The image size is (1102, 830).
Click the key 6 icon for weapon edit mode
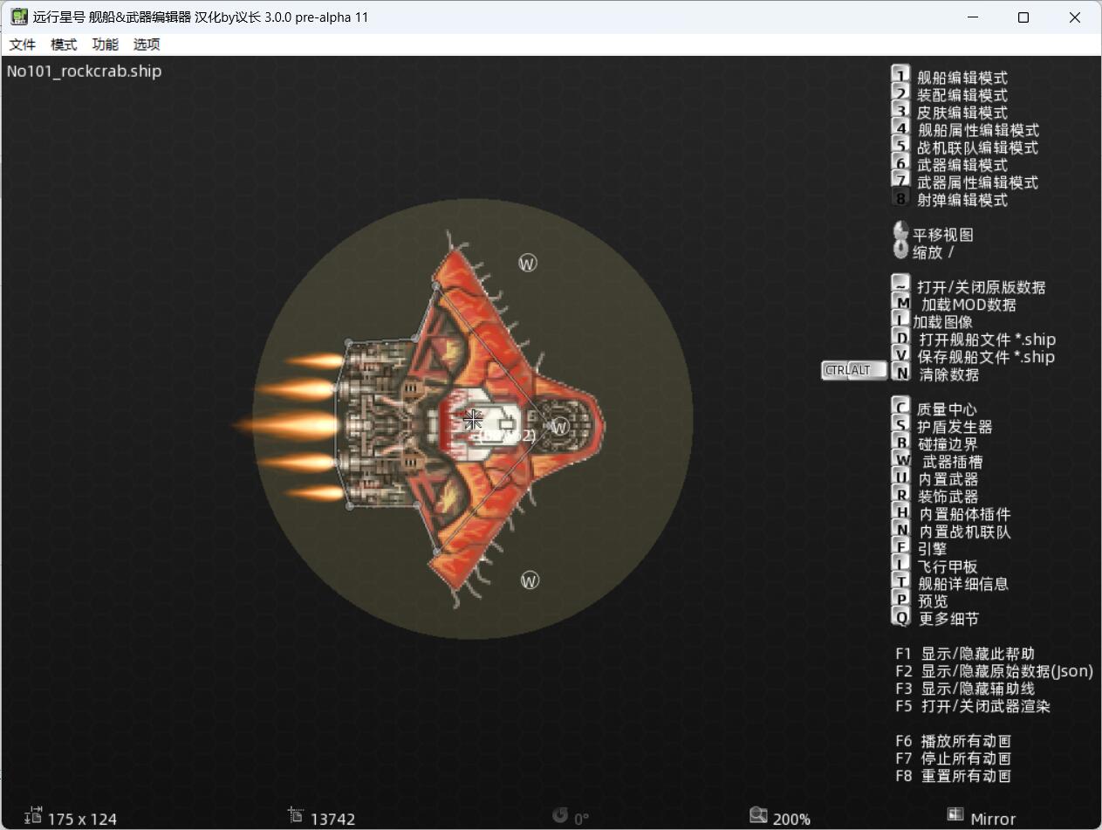click(x=900, y=163)
